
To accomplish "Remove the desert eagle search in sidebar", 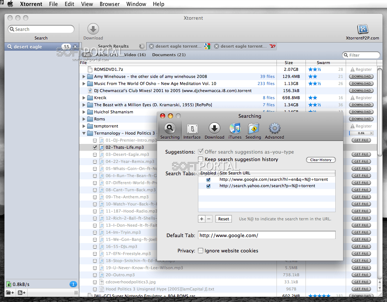I will click(x=75, y=47).
